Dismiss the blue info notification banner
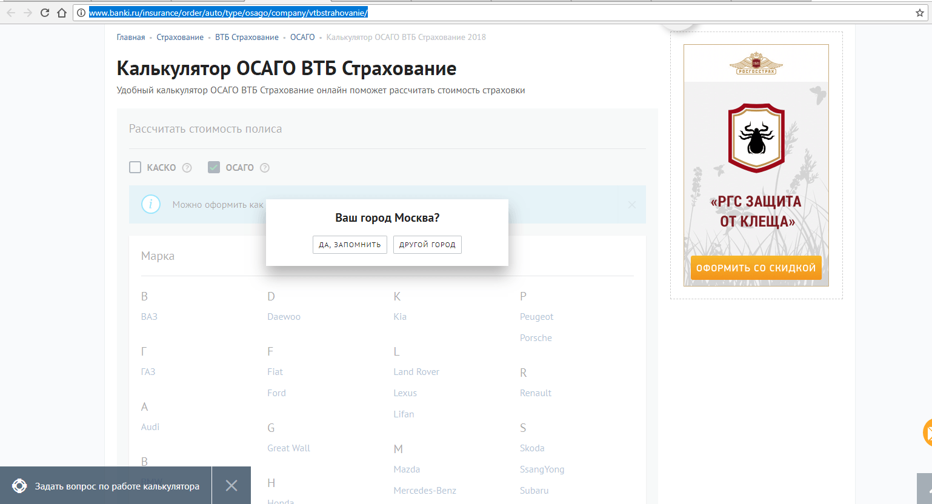 pyautogui.click(x=632, y=205)
